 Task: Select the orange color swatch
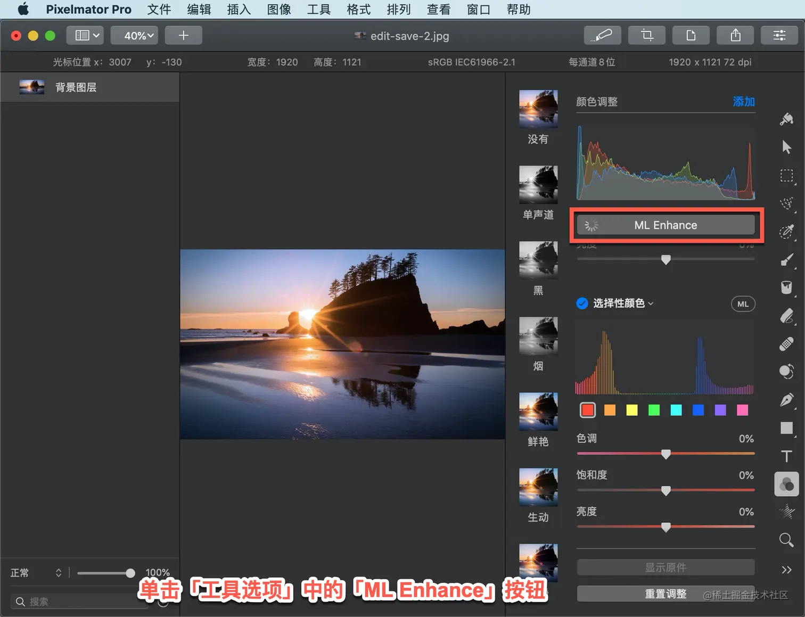tap(610, 410)
